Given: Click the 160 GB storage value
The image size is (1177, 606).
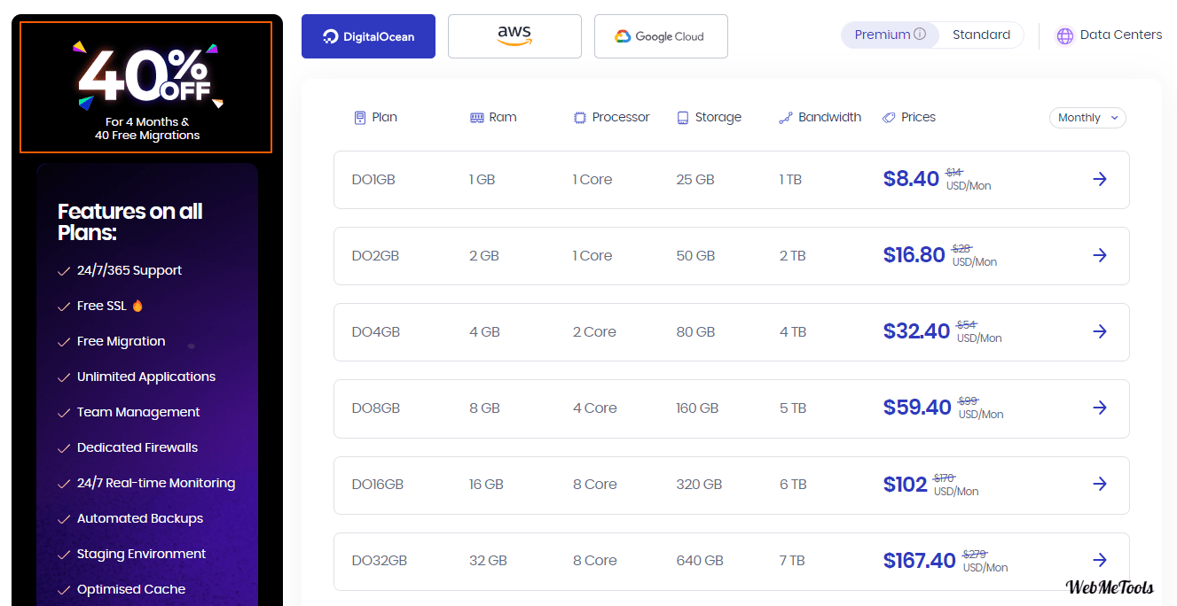Looking at the screenshot, I should coord(699,408).
